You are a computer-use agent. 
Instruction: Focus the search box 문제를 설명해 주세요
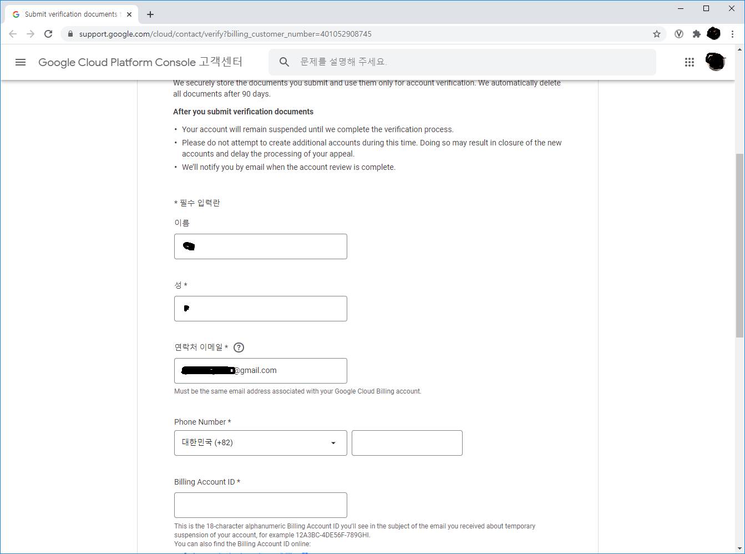point(462,62)
